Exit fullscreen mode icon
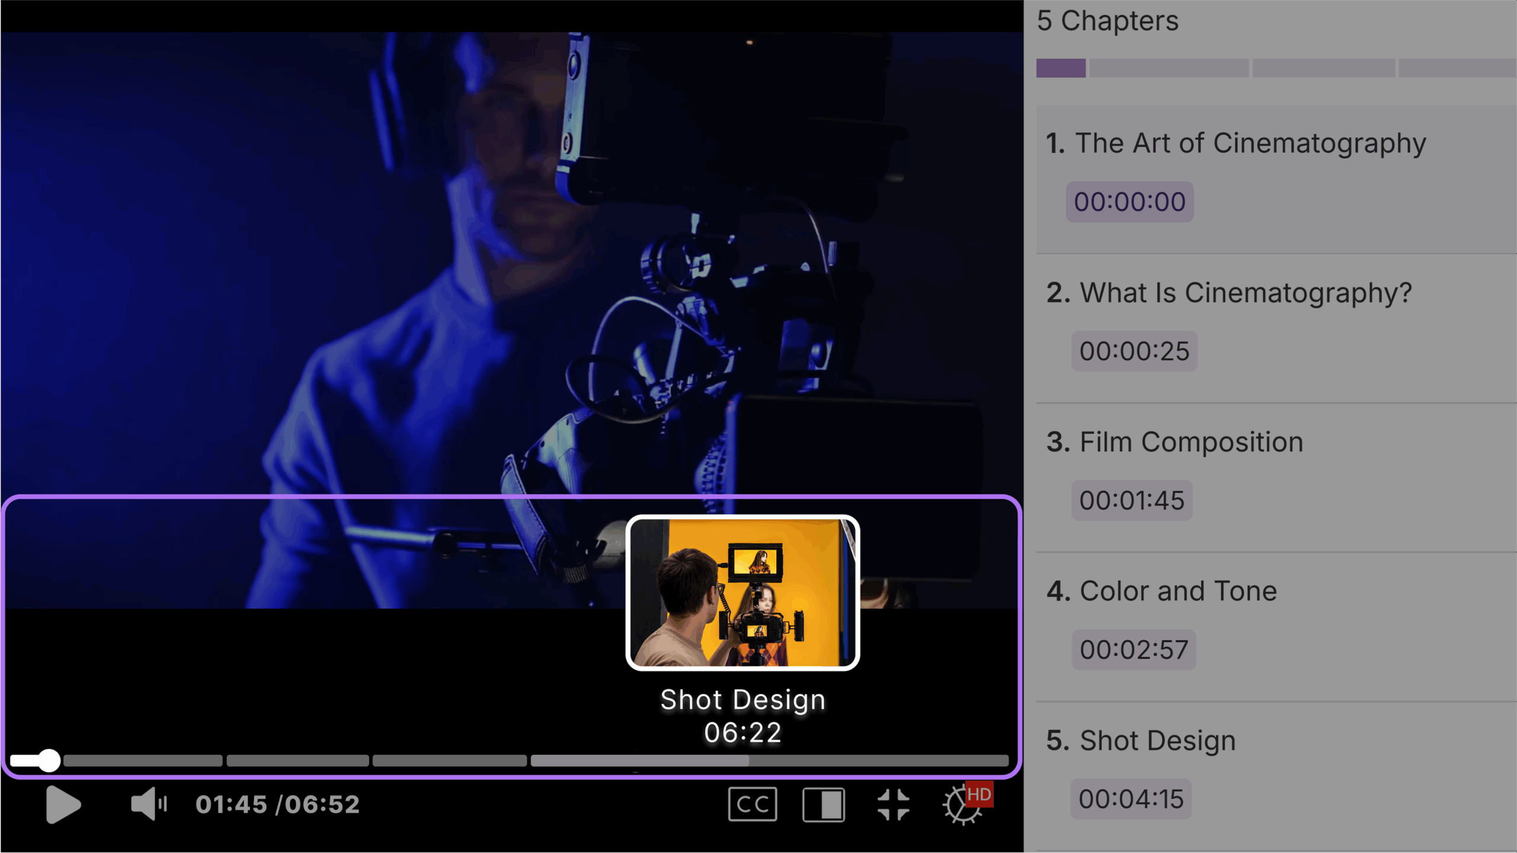The height and width of the screenshot is (853, 1517). [893, 804]
